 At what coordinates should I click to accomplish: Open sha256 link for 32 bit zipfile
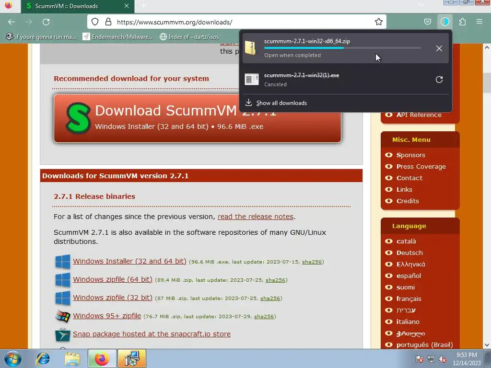(270, 298)
